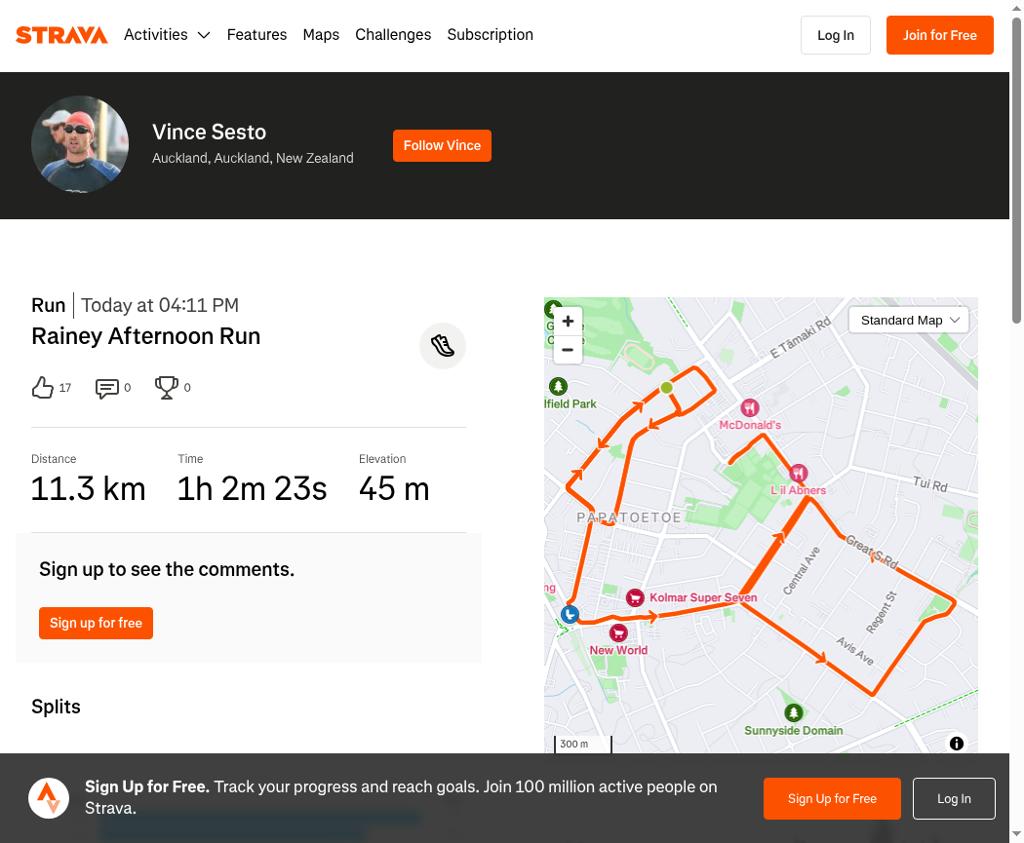This screenshot has height=843, width=1024.
Task: Open the Features menu item
Action: [256, 34]
